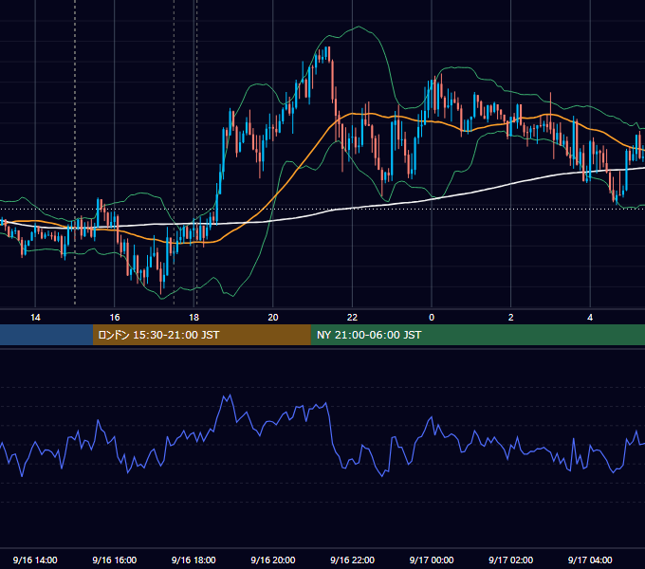Click the '9/16 14:00' indicator axis label
645x569 pixels.
click(35, 560)
